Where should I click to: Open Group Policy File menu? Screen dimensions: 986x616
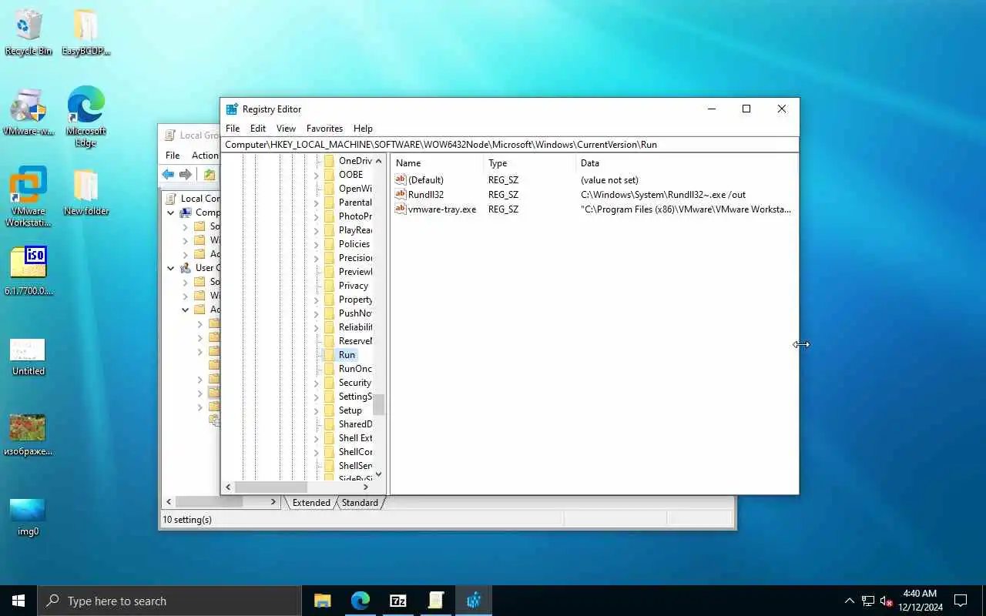(173, 155)
